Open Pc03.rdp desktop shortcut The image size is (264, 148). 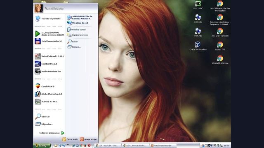click(x=198, y=18)
